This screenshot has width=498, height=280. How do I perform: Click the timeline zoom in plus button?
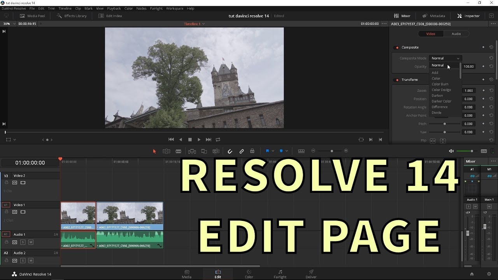click(x=346, y=151)
